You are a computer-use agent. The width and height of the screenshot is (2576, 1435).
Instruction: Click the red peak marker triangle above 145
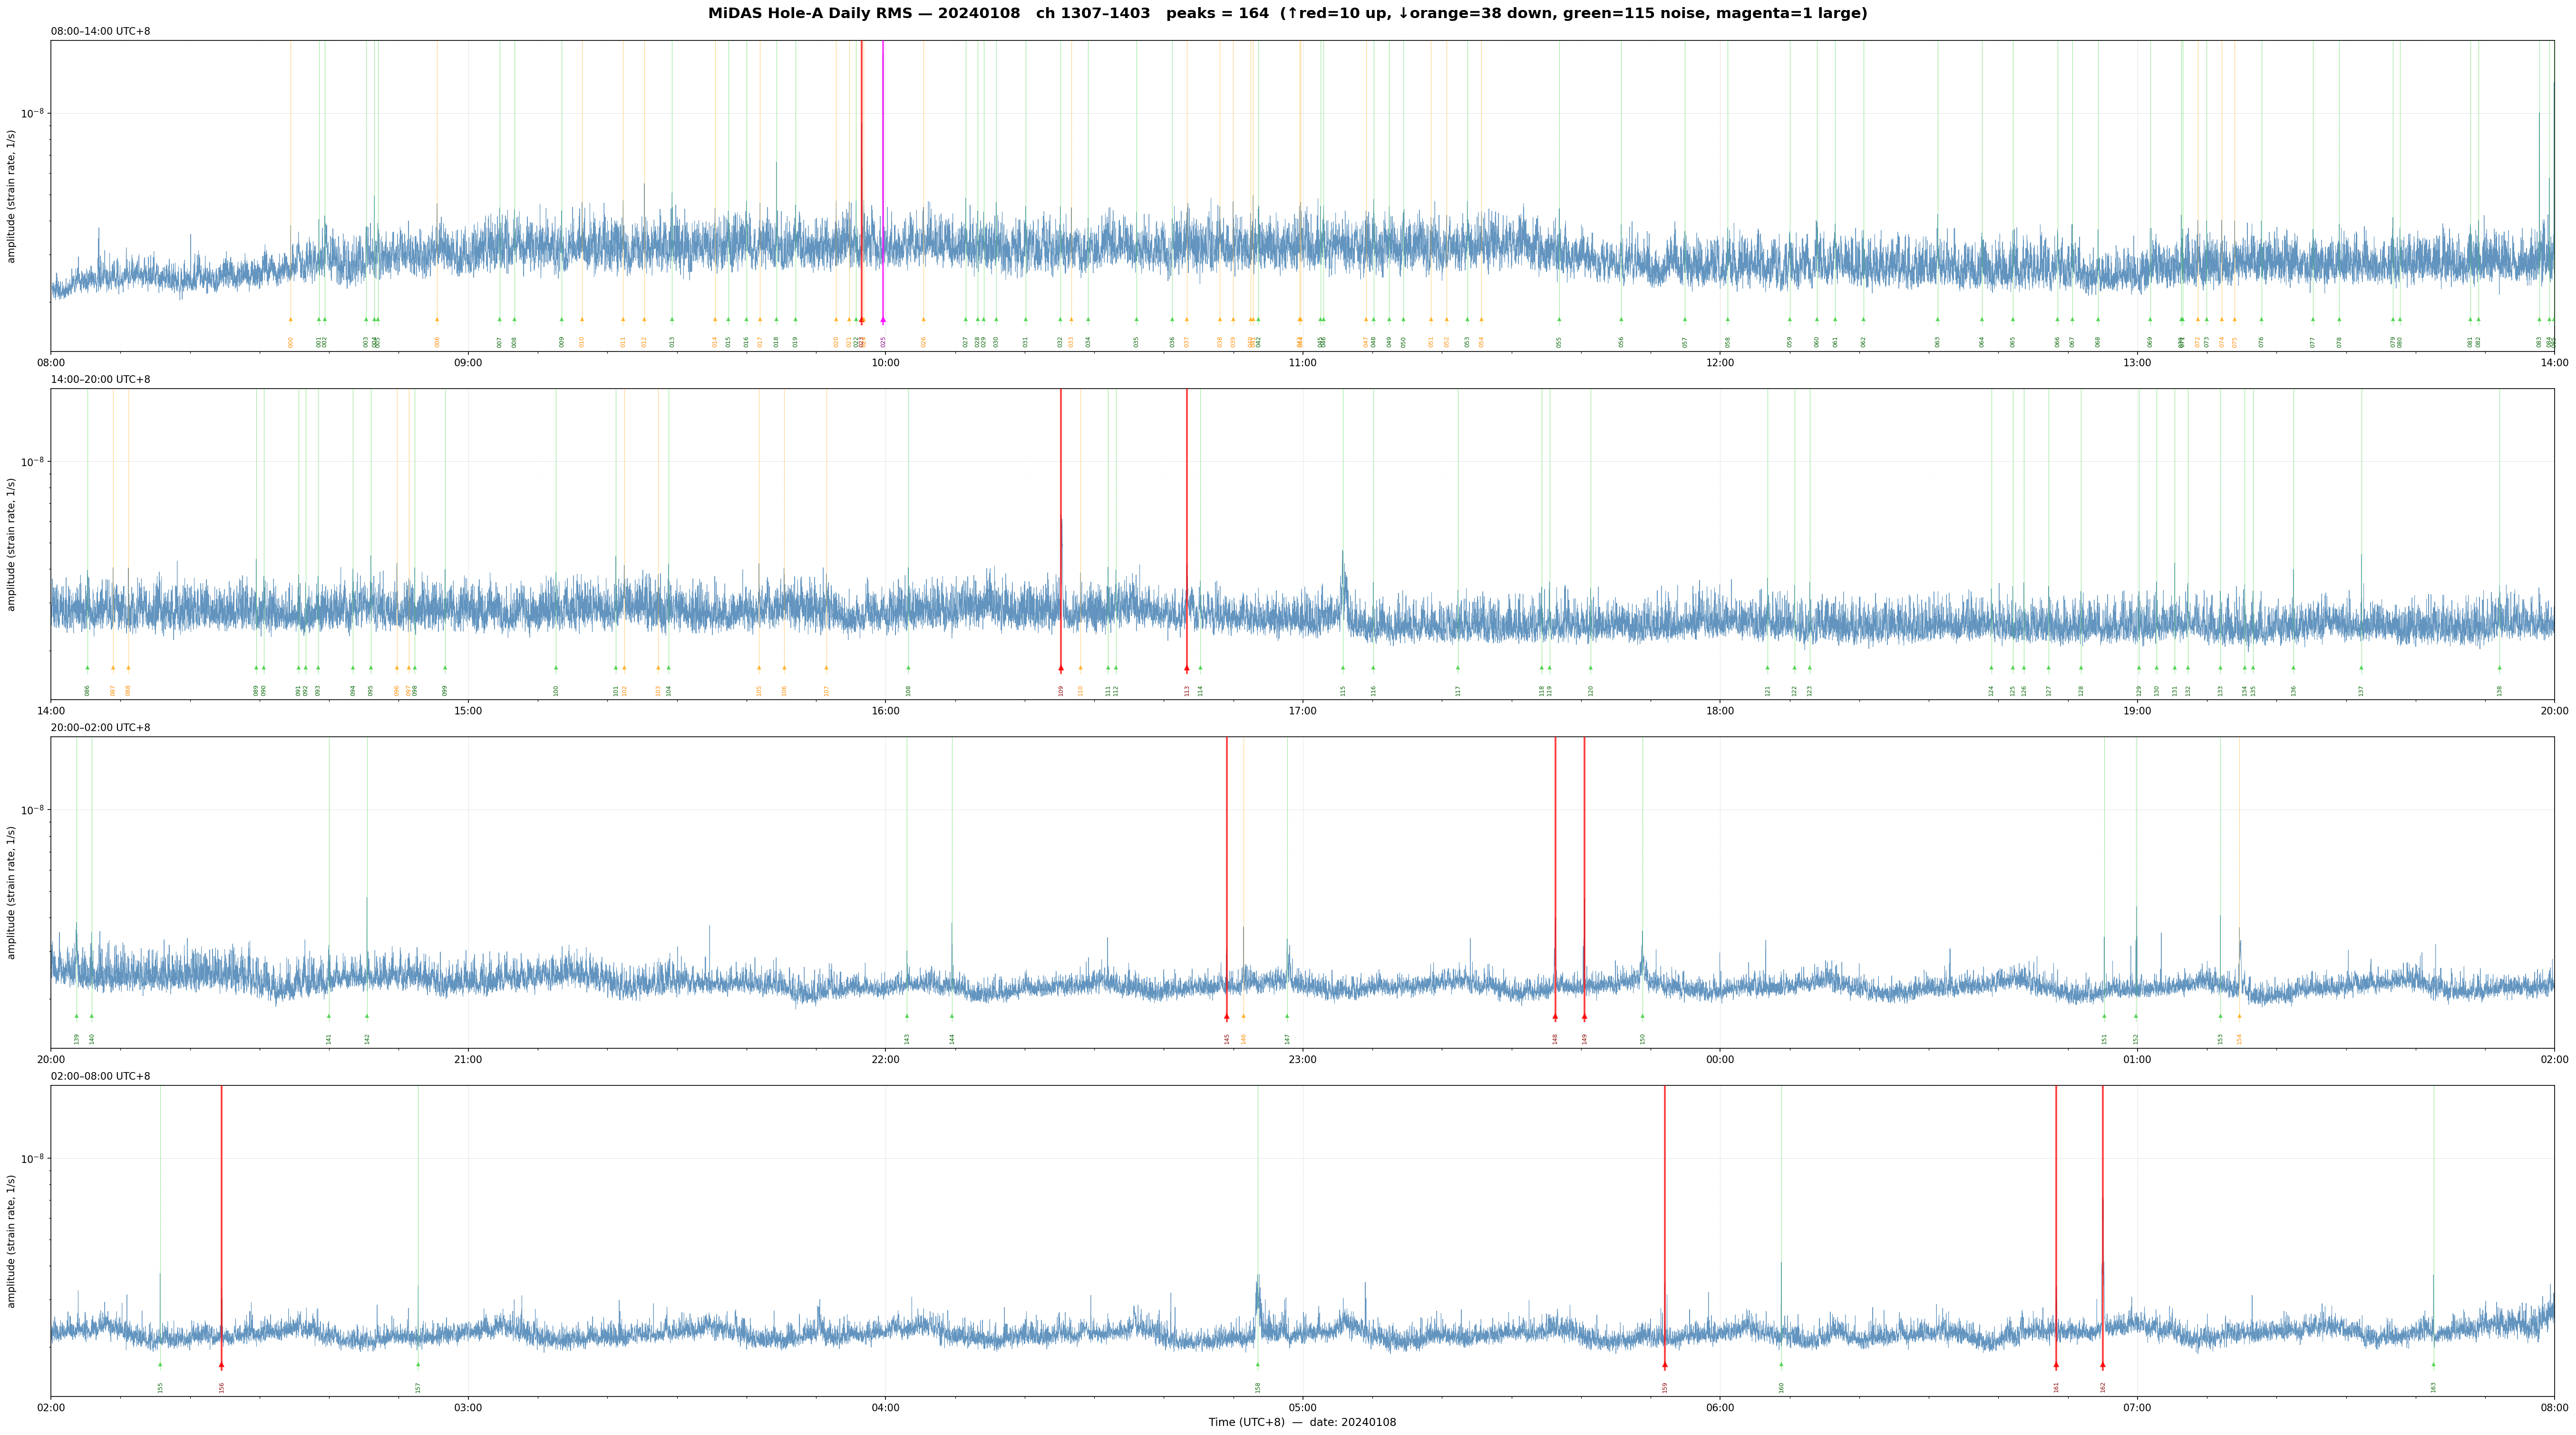click(1227, 1017)
